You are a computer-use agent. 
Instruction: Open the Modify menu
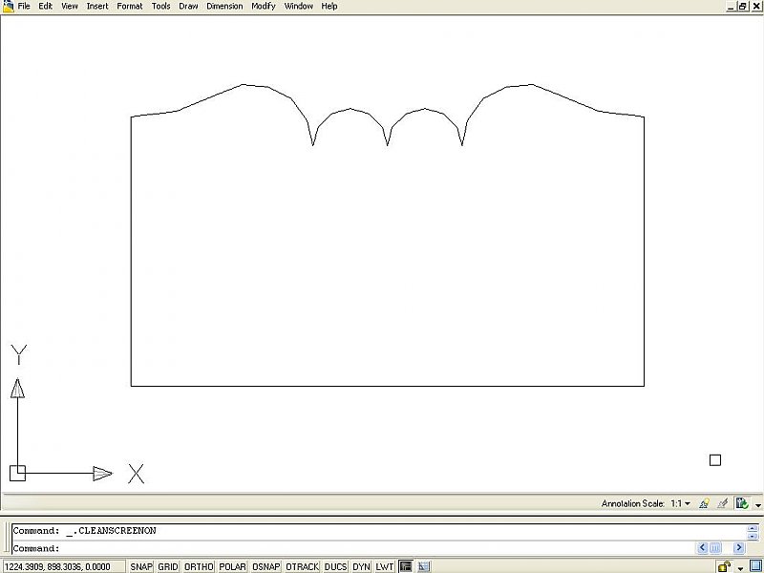[x=264, y=7]
